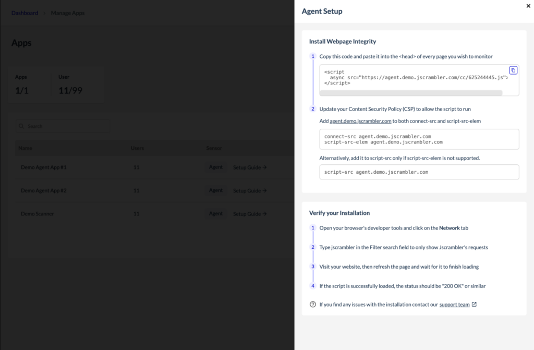Click Agent badge for Demo Agent App #2

215,190
